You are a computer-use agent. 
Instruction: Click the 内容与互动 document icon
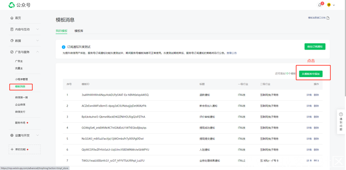12,29
